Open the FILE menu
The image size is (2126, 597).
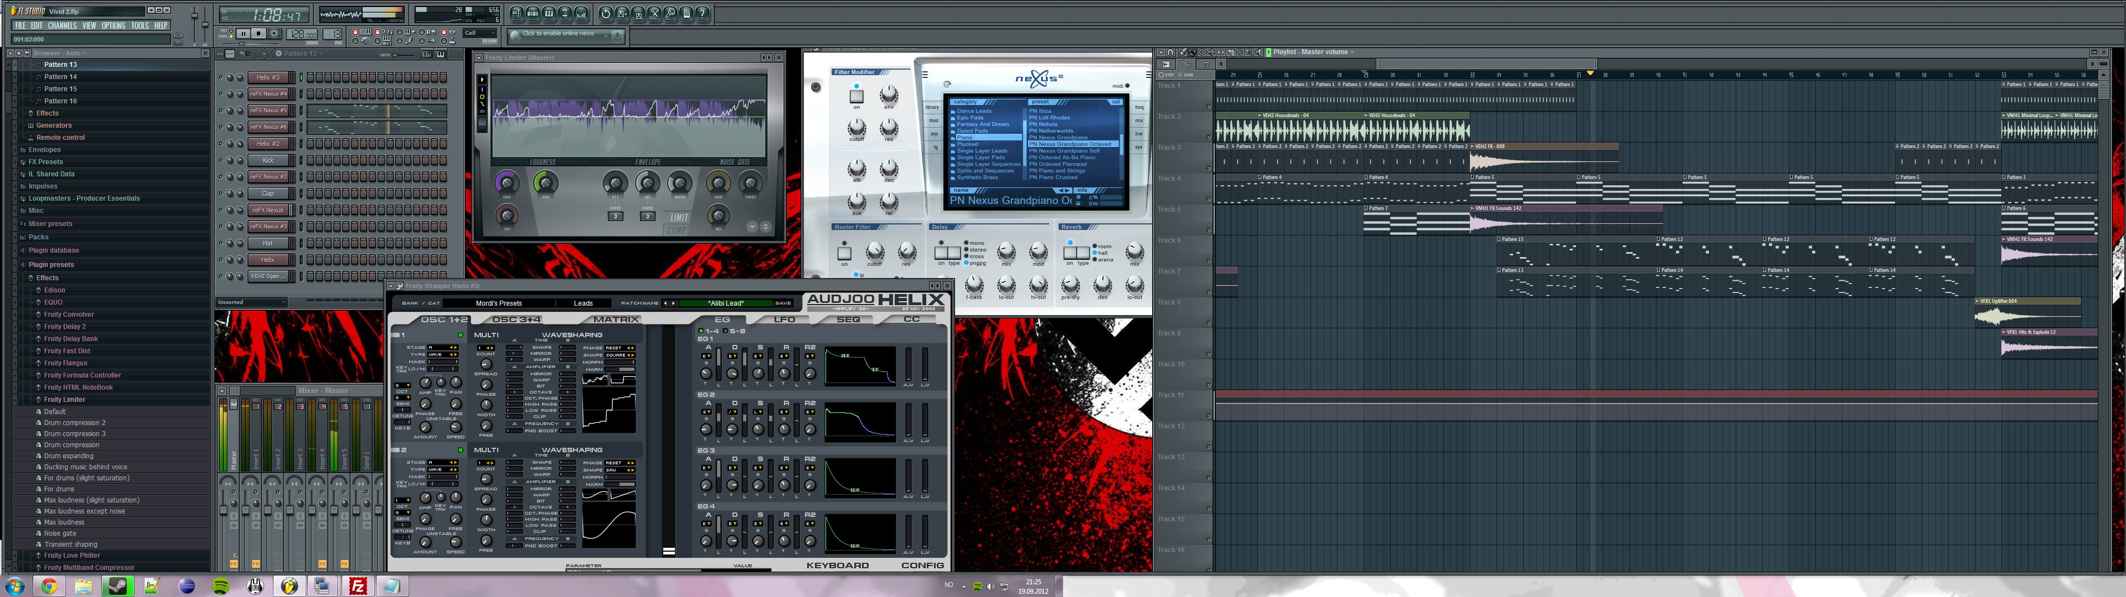[20, 25]
